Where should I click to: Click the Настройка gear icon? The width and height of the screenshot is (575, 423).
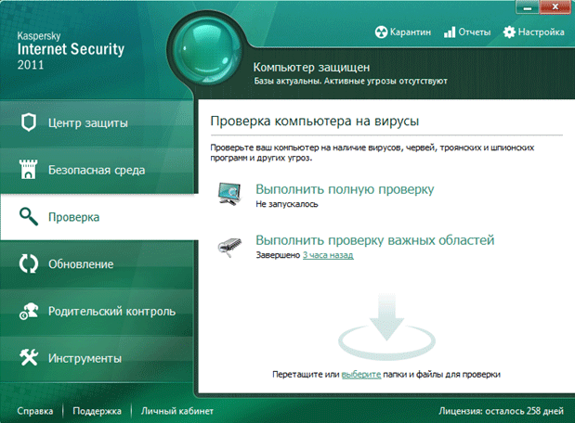pyautogui.click(x=509, y=32)
